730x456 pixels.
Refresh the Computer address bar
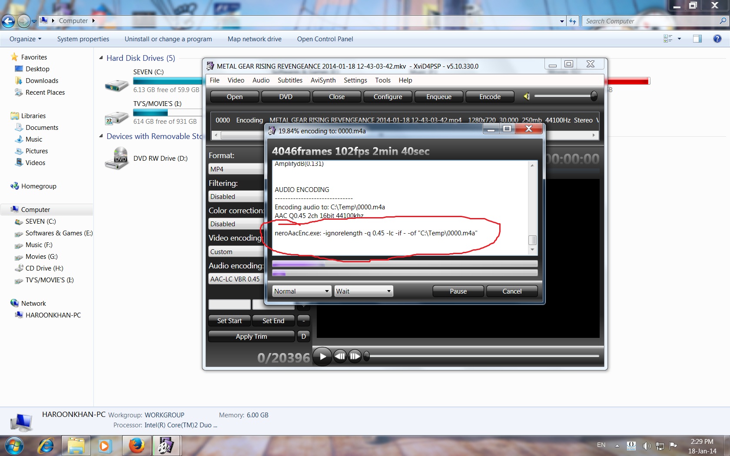tap(573, 21)
